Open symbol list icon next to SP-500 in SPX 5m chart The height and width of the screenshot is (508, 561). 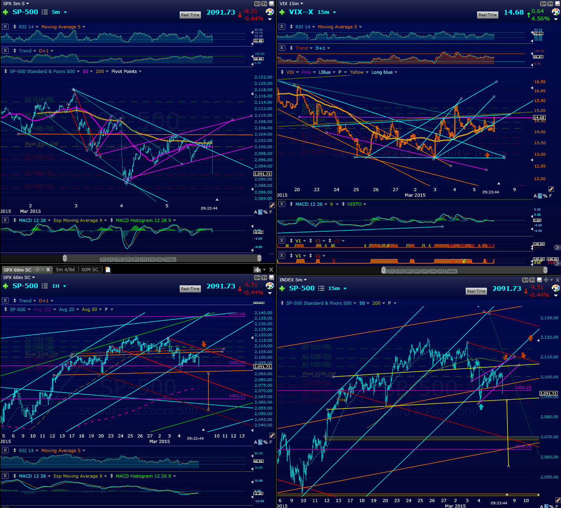pos(45,12)
